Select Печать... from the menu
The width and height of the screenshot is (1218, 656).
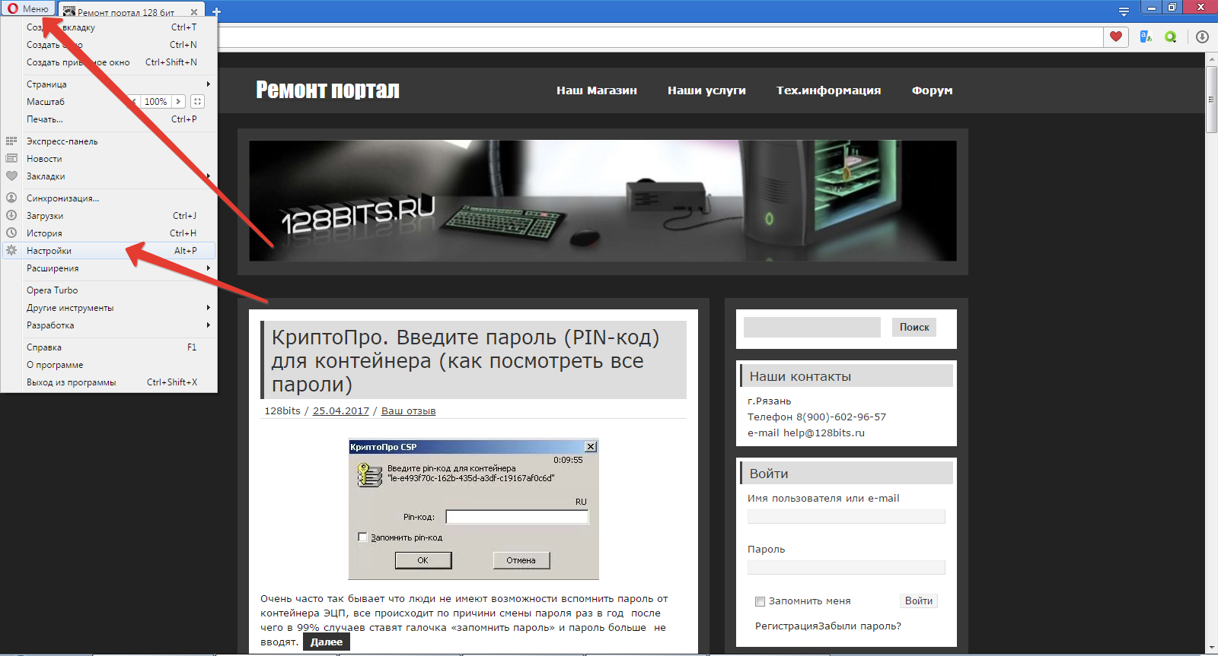[x=110, y=119]
